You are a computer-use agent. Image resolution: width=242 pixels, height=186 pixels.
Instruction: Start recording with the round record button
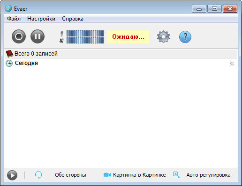pos(19,36)
